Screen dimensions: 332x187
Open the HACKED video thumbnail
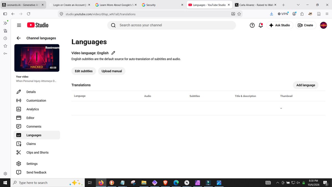[x=37, y=58]
